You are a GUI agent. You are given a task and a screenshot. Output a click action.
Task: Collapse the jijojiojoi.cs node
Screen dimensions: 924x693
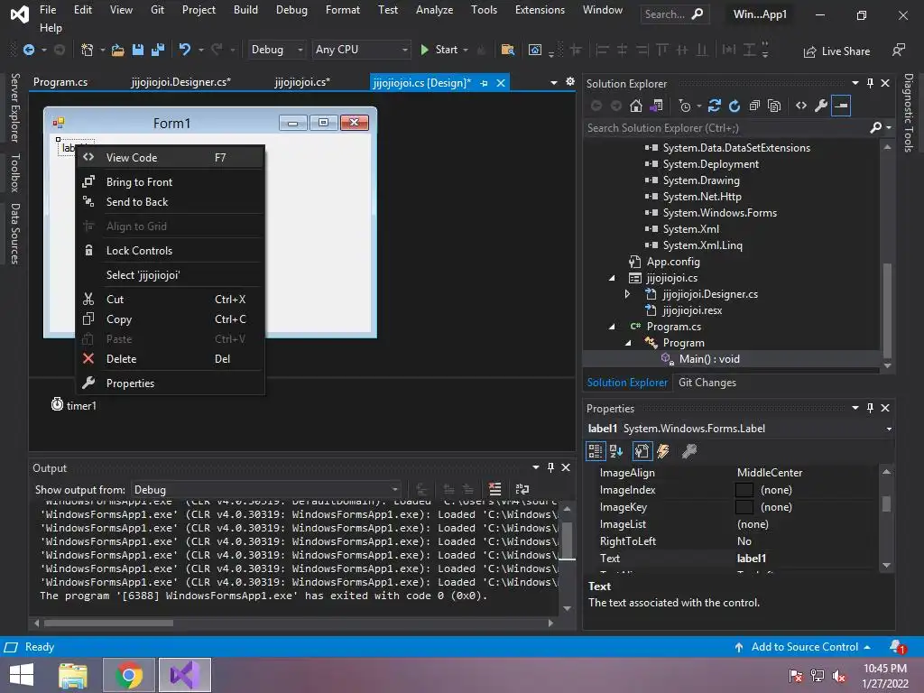coord(612,278)
